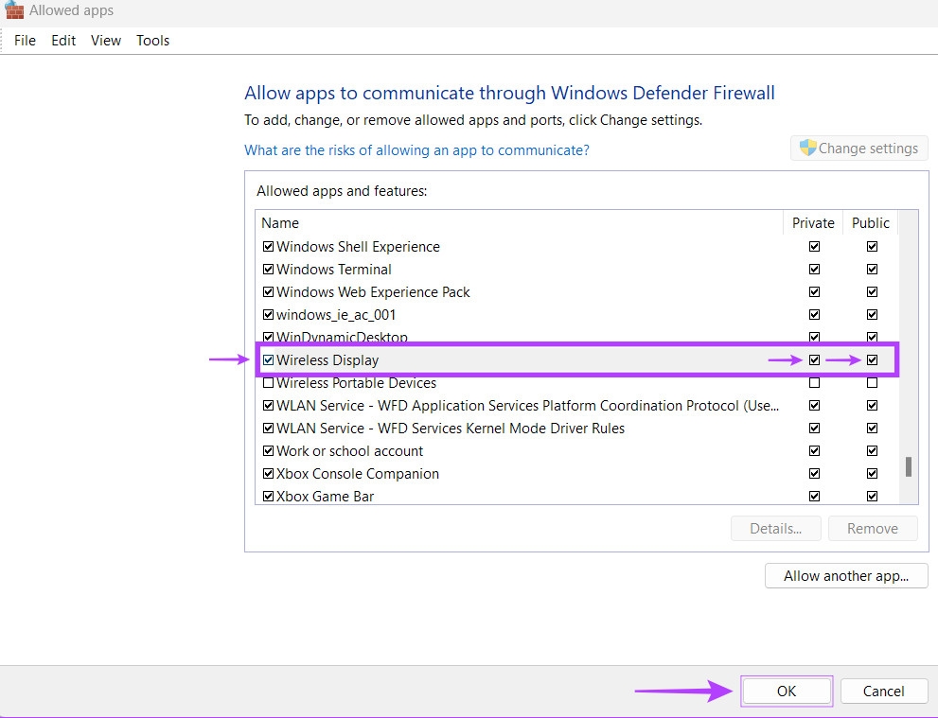Enable Wireless Portable Devices app checkbox
938x718 pixels.
tap(269, 383)
